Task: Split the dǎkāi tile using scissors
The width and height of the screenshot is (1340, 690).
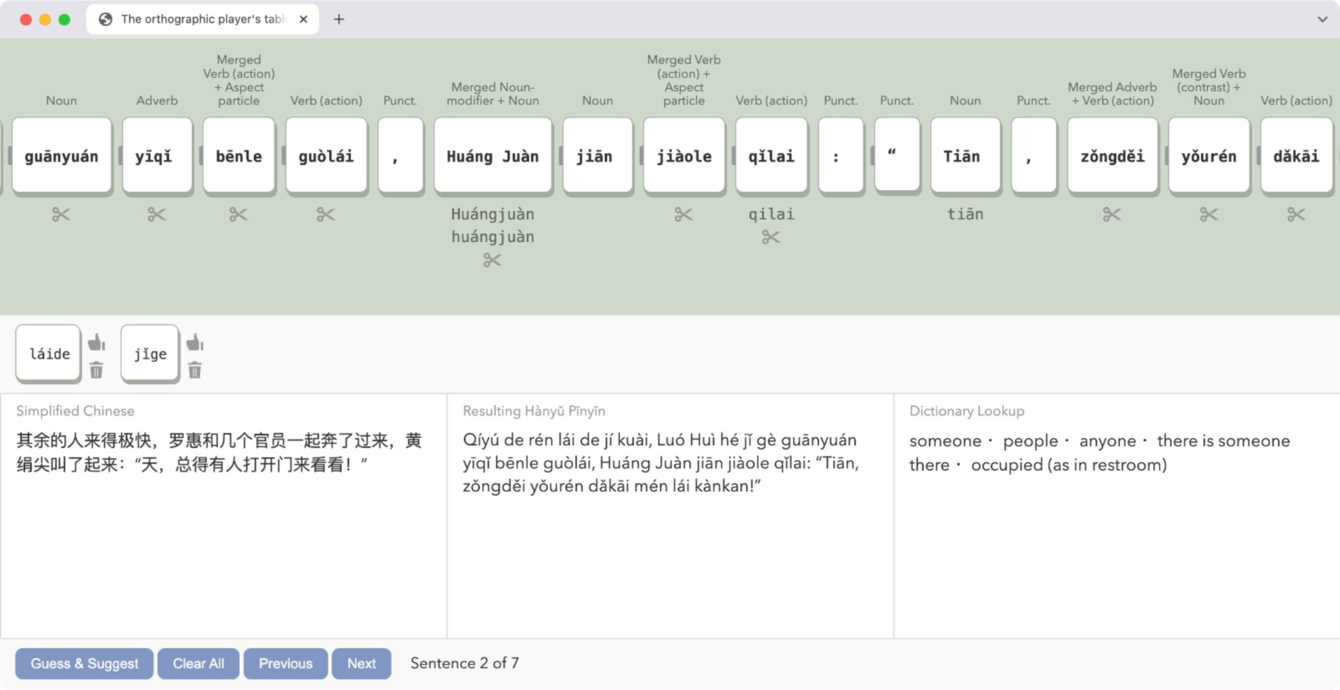Action: coord(1296,215)
